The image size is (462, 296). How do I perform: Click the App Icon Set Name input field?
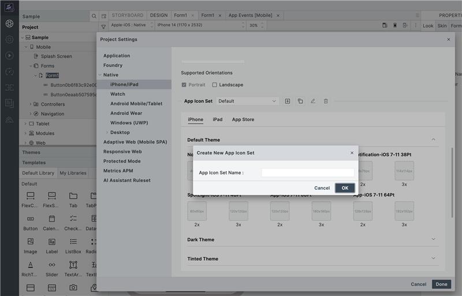pos(307,172)
